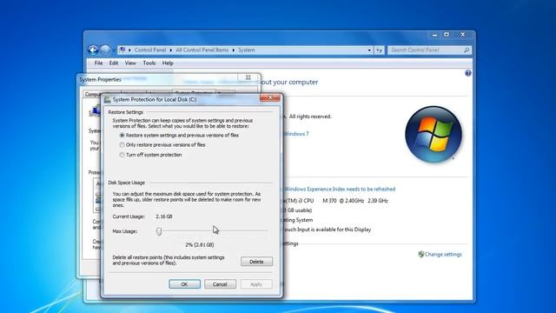Open the Edit menu
Viewport: 556px width, 313px height.
[x=114, y=63]
